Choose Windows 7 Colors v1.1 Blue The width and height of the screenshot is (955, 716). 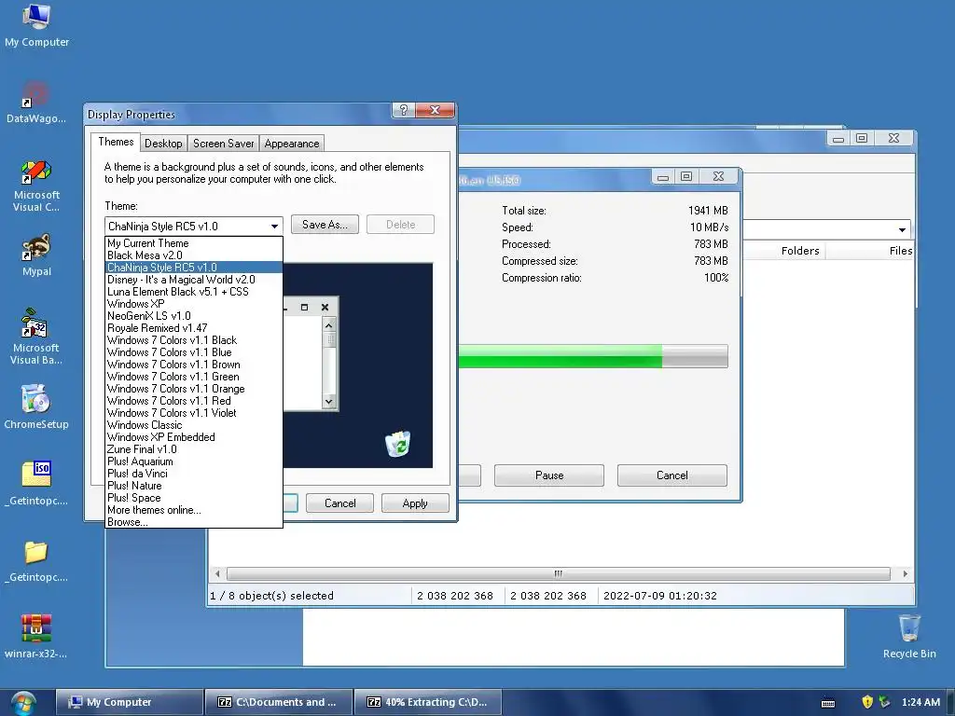(x=194, y=352)
